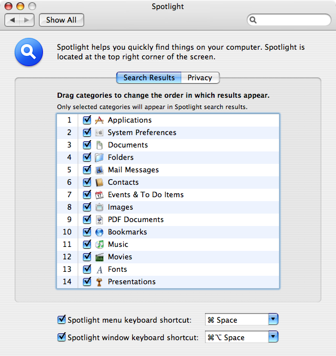
Task: Toggle the Images category checkbox
Action: 87,207
